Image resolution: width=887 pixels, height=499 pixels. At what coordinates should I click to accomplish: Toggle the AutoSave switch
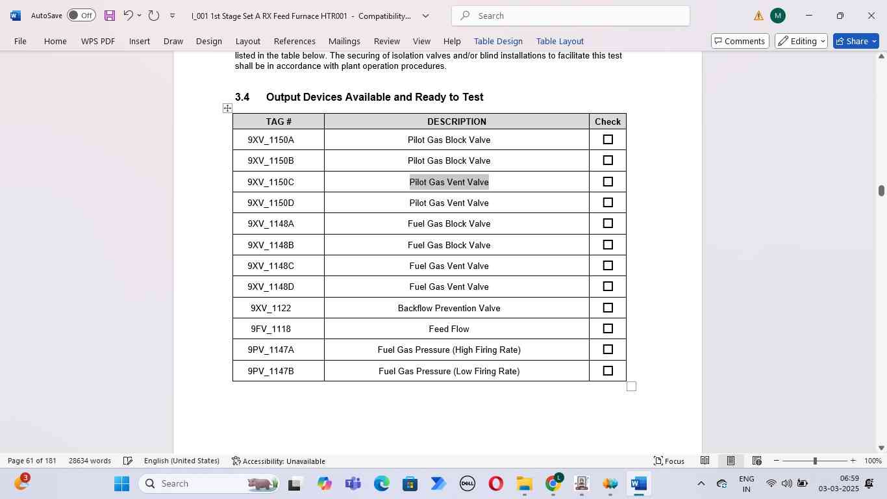click(x=81, y=16)
